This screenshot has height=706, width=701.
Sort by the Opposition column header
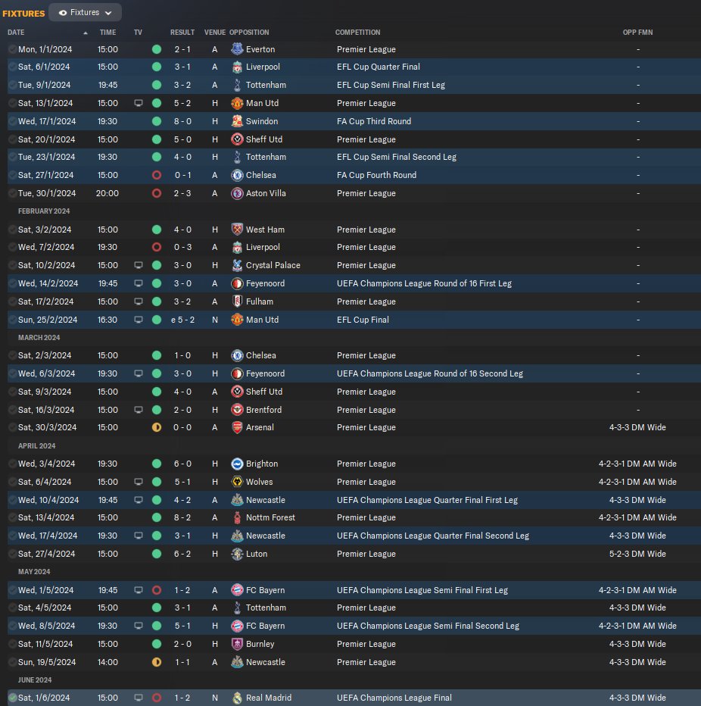point(249,33)
